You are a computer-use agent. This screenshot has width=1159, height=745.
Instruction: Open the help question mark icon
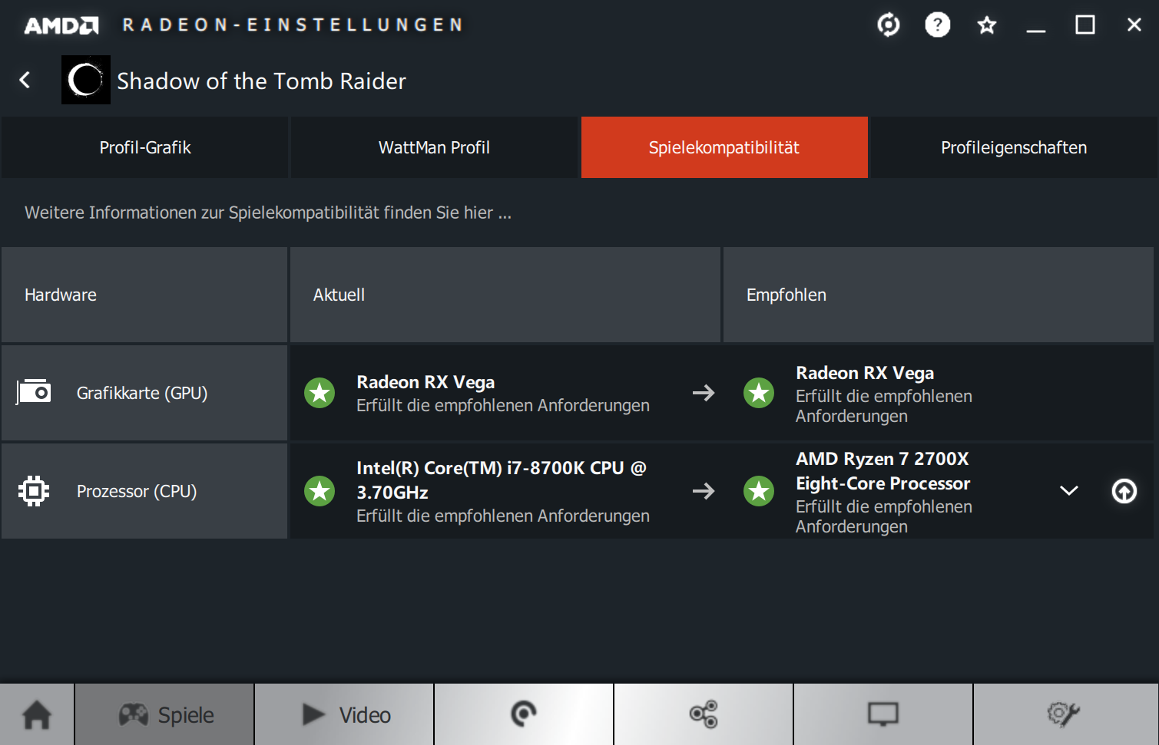tap(938, 25)
